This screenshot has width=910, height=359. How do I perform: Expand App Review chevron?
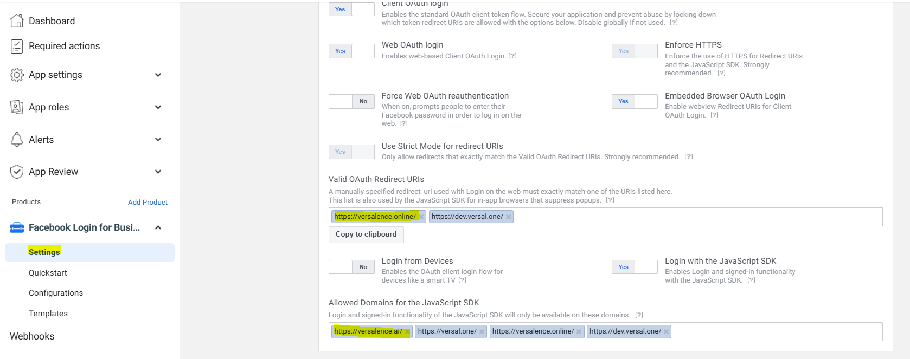tap(158, 172)
